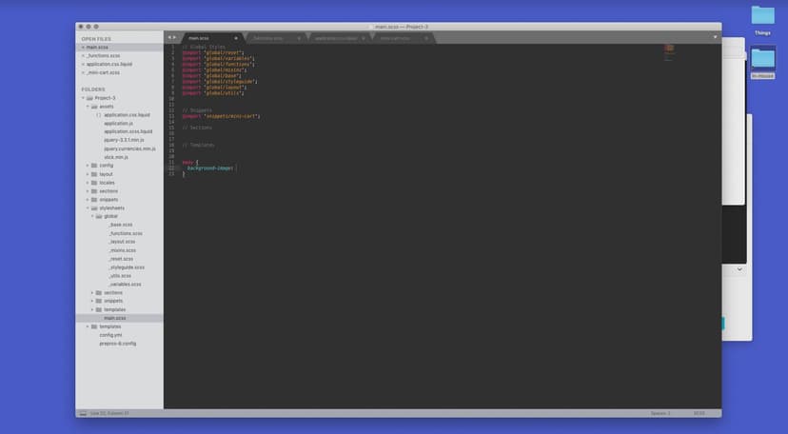Close _mini-cart.scss in the Open Files list
This screenshot has width=788, height=434.
[x=83, y=73]
